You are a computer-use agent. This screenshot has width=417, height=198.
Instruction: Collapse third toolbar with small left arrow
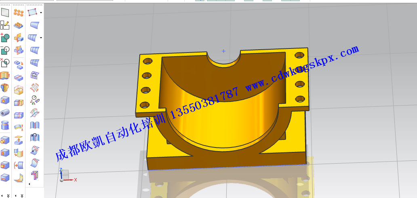29,184
